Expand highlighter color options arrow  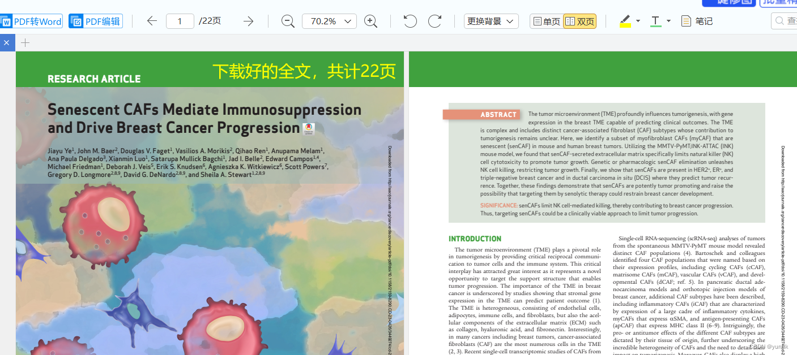pyautogui.click(x=638, y=21)
